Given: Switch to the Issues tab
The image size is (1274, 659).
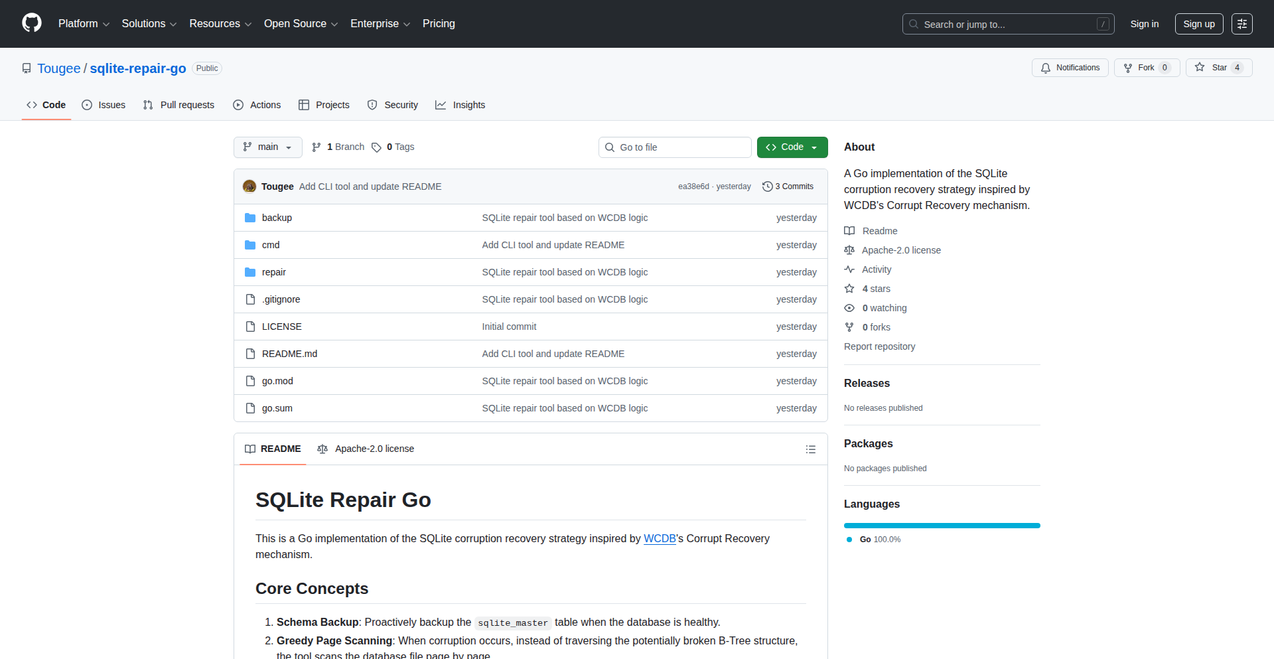Looking at the screenshot, I should [x=104, y=105].
